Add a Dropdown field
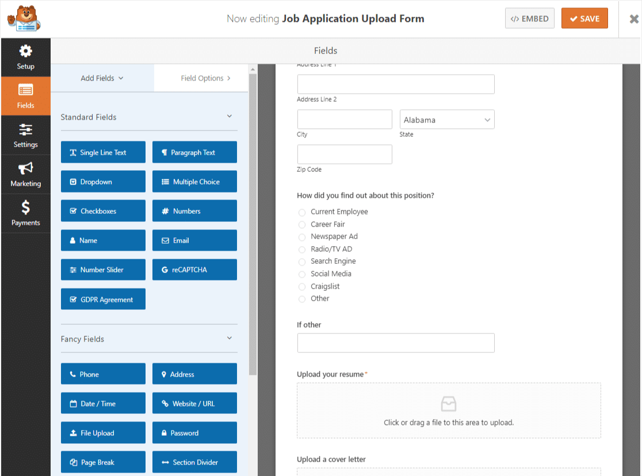Viewport: 642px width, 476px height. [103, 182]
